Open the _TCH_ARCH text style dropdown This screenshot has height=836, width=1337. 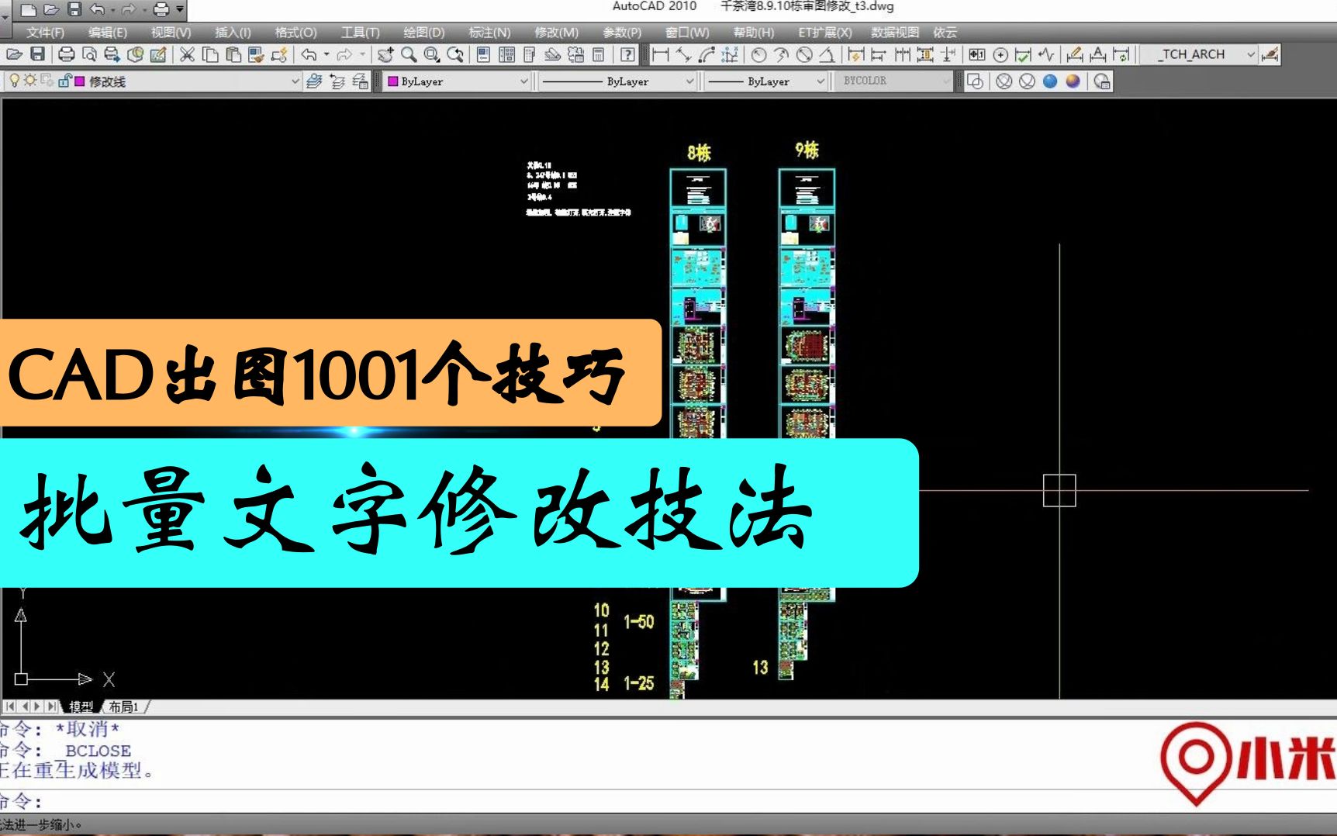coord(1250,54)
